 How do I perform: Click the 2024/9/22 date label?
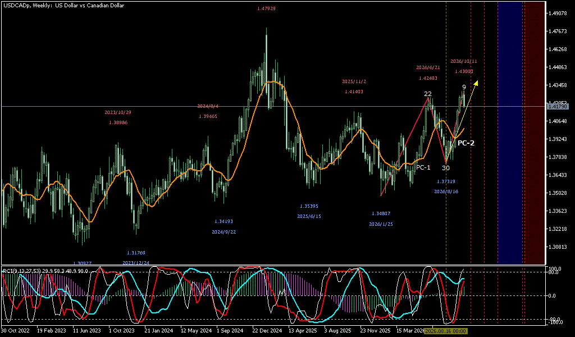click(x=223, y=232)
